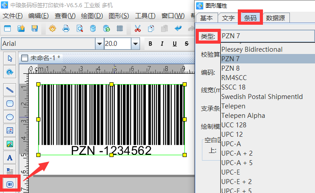This screenshot has height=193, width=315.
Task: Open the 图形(S) menu
Action: click(x=118, y=16)
